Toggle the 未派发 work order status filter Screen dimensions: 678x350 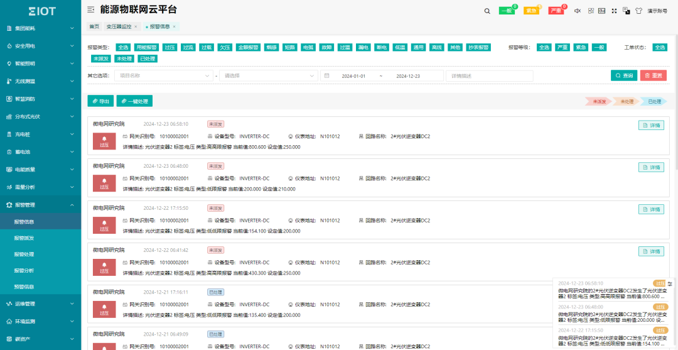pos(100,58)
